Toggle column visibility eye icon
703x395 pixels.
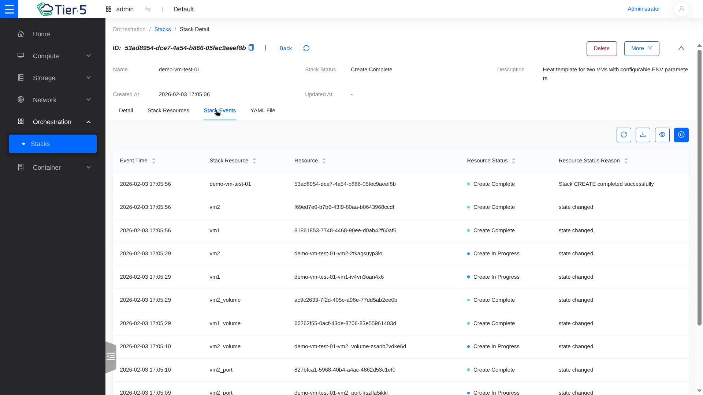pyautogui.click(x=662, y=135)
